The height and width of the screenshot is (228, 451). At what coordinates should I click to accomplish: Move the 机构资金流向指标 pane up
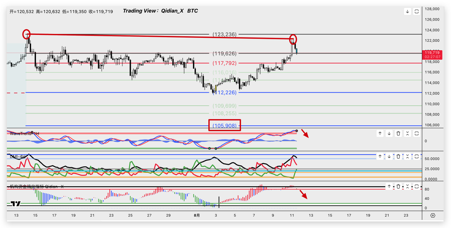click(389, 186)
